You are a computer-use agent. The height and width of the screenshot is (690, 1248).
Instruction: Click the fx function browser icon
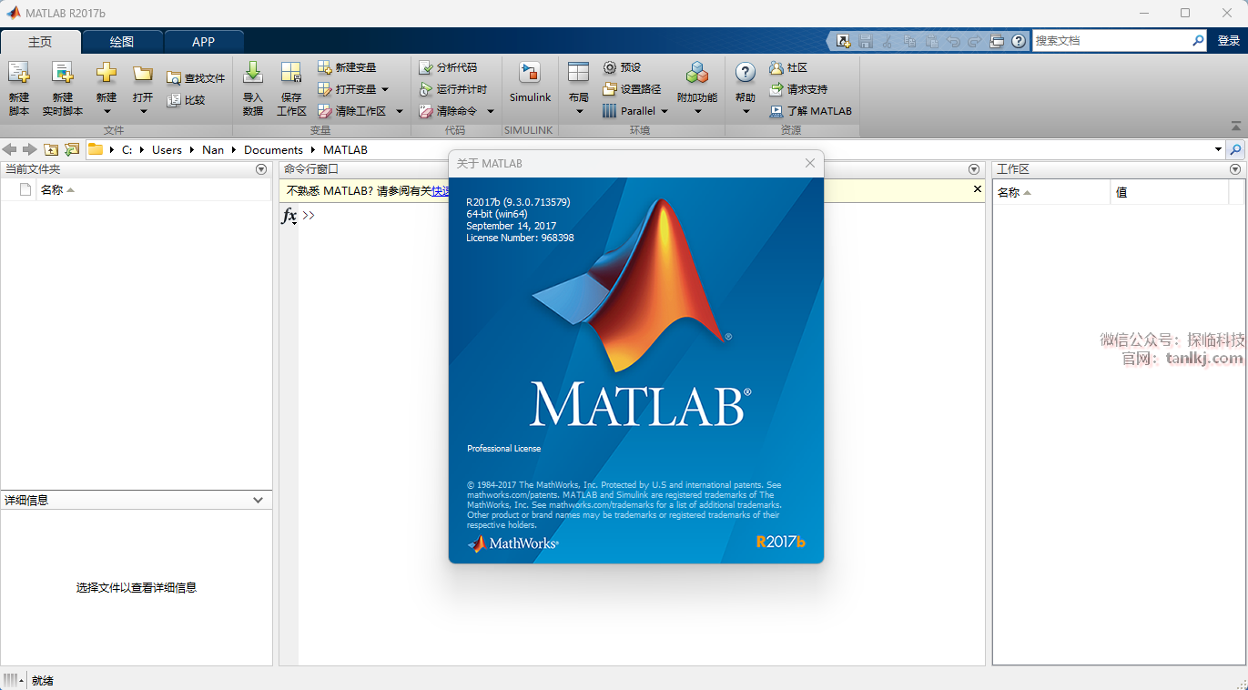click(289, 216)
